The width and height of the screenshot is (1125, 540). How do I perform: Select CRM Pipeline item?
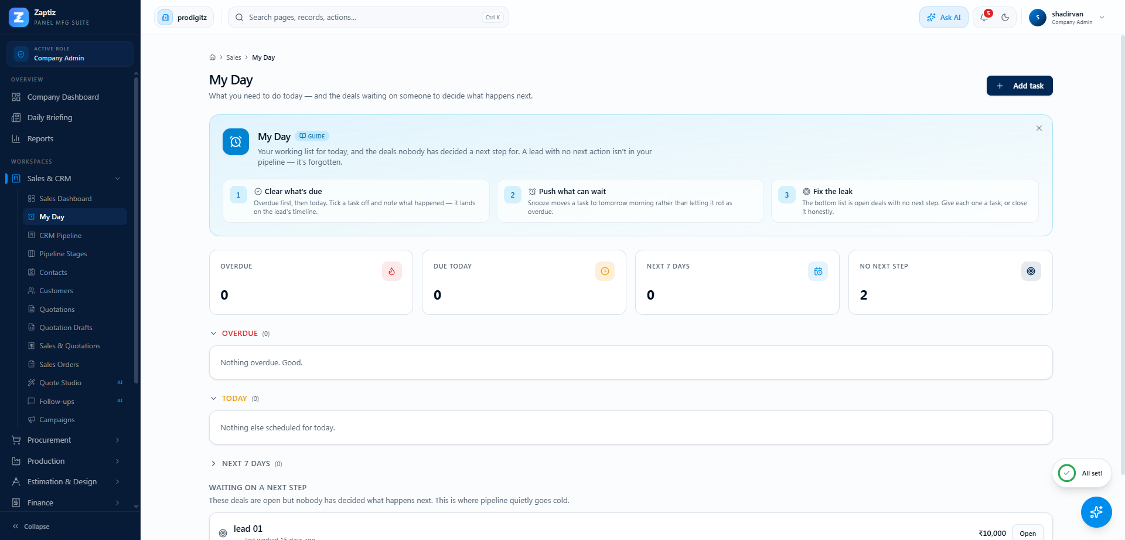click(x=75, y=235)
